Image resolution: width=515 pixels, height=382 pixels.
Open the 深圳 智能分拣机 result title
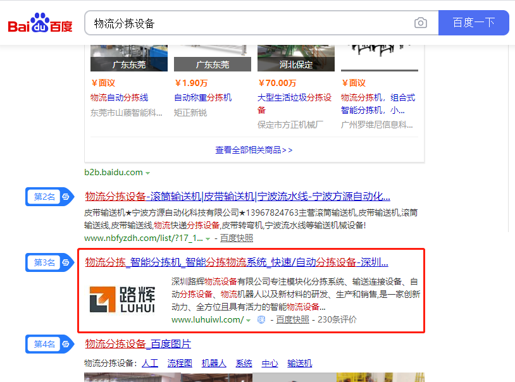coord(237,262)
